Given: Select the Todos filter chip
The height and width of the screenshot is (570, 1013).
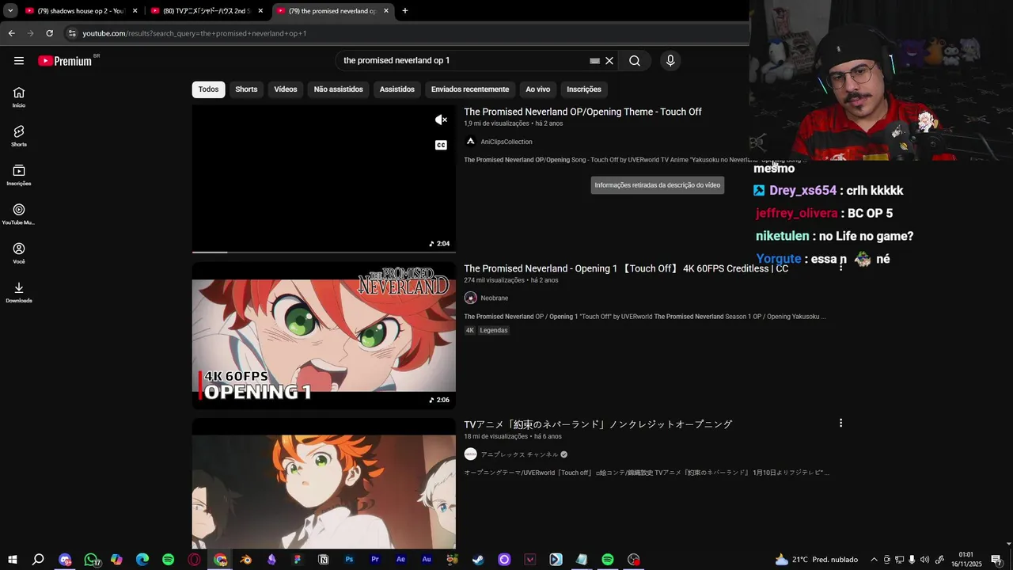Looking at the screenshot, I should [x=209, y=89].
